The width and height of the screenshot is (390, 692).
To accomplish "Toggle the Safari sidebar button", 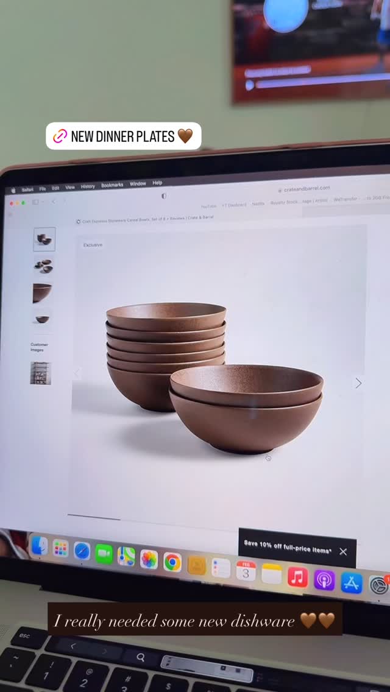I will point(35,202).
